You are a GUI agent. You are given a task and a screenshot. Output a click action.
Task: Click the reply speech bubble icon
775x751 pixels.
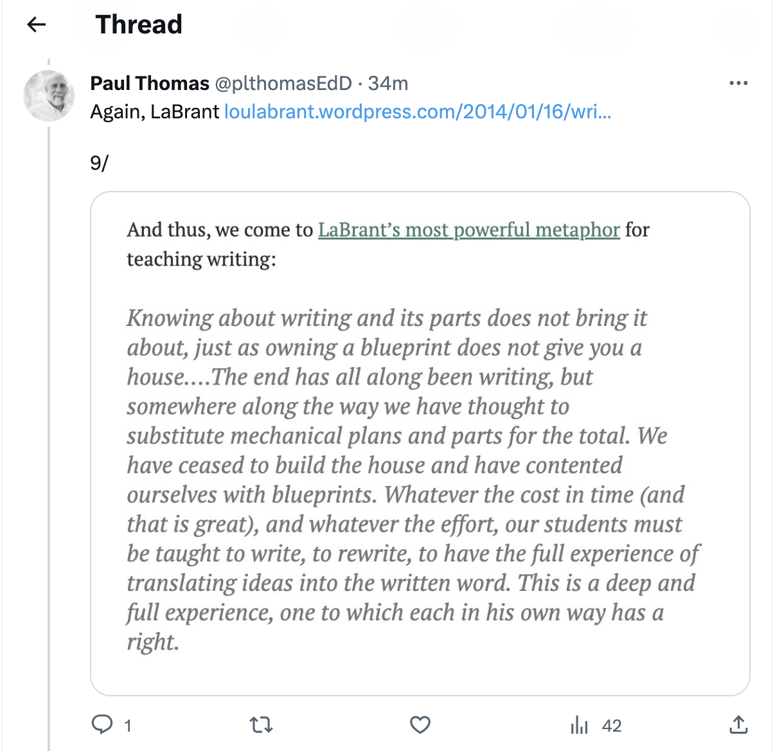pyautogui.click(x=102, y=725)
